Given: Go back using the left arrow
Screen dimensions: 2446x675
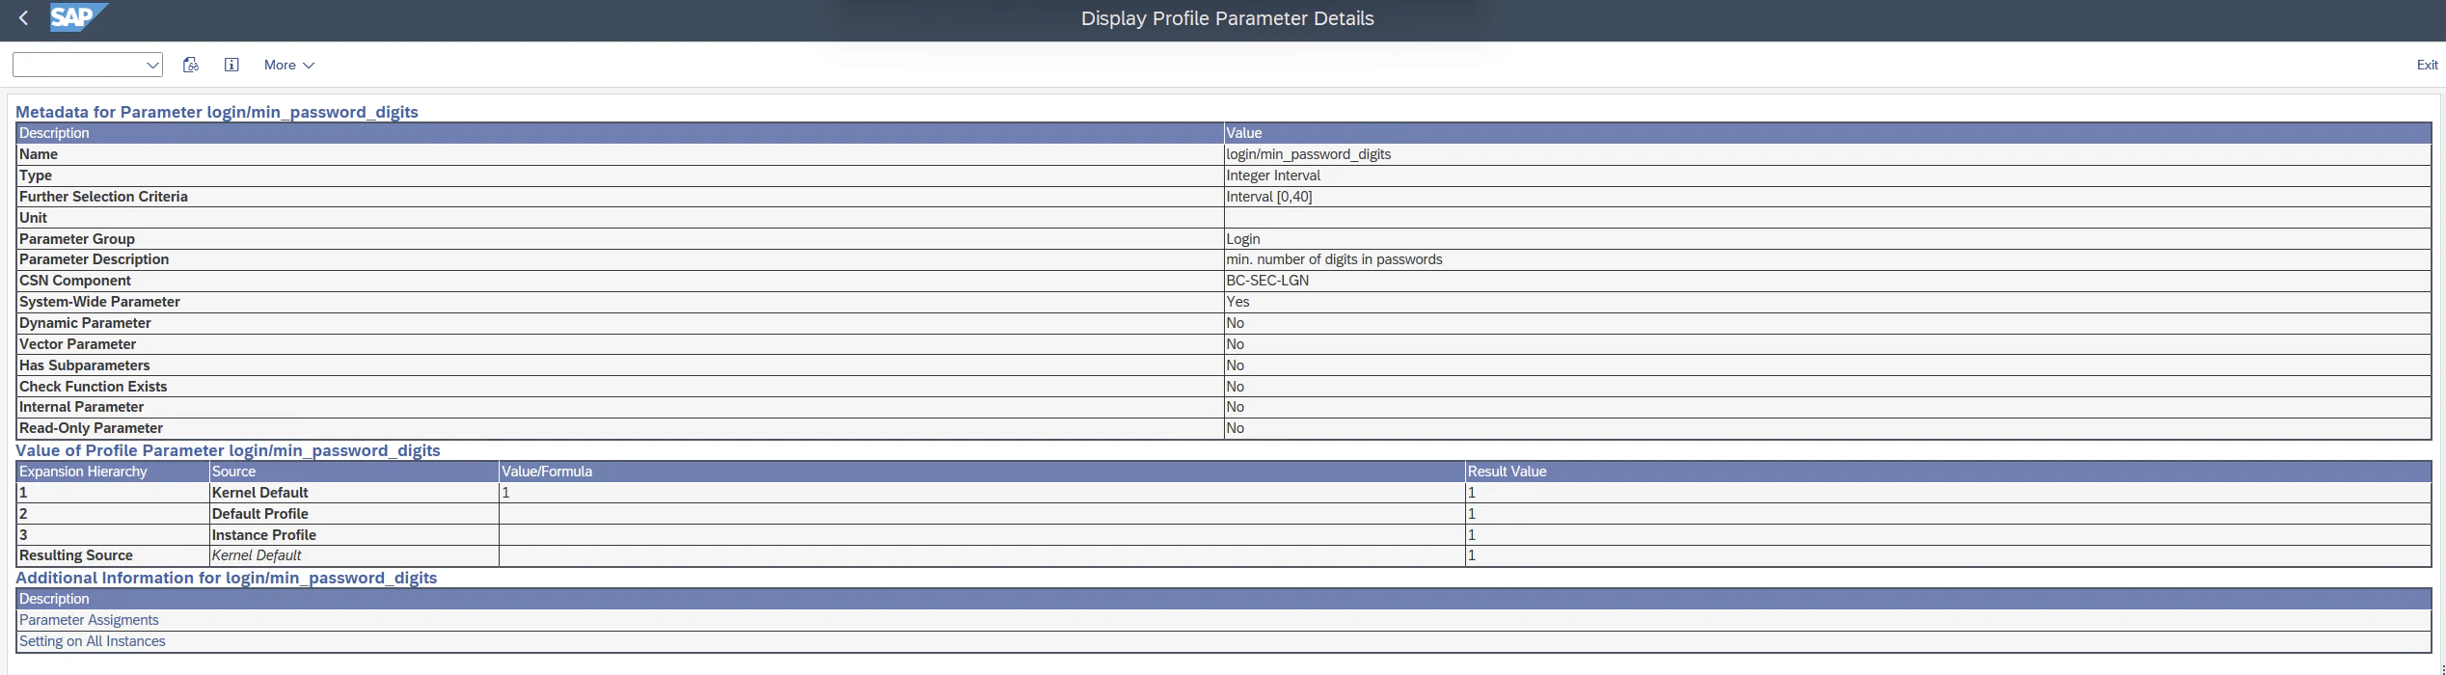Looking at the screenshot, I should (23, 18).
